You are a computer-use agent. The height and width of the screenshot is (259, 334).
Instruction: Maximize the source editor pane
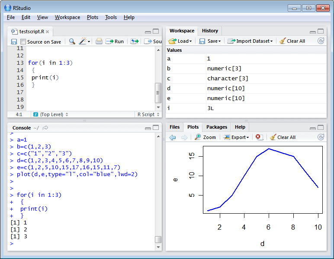click(x=156, y=31)
